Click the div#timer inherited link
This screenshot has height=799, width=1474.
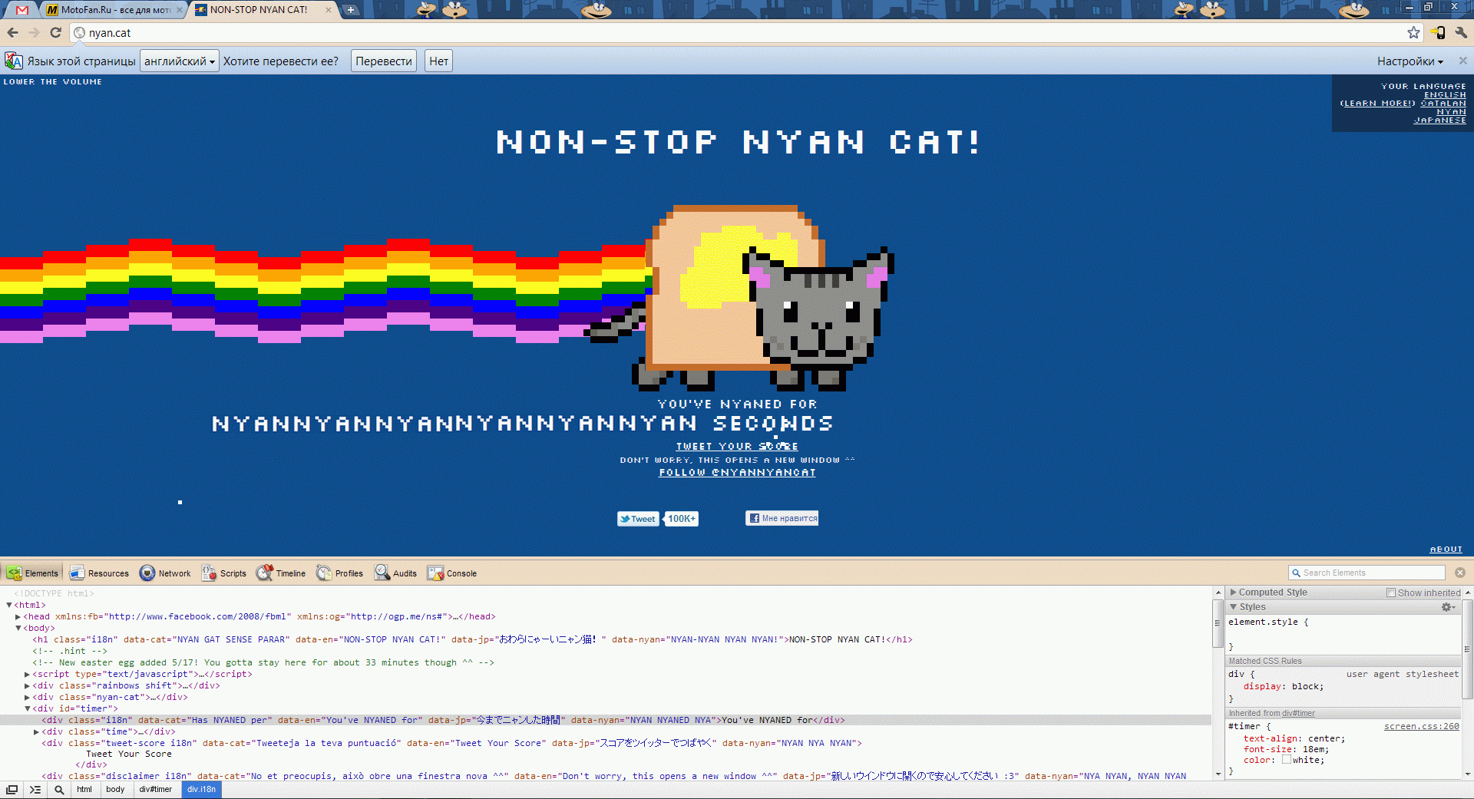point(1298,713)
